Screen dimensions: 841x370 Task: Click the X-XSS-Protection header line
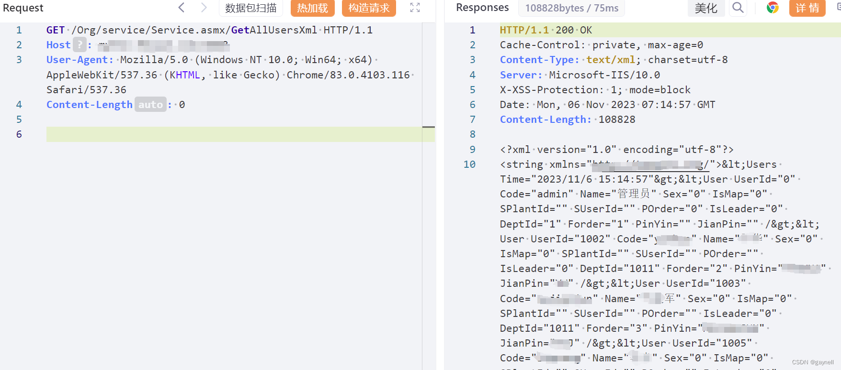[595, 90]
